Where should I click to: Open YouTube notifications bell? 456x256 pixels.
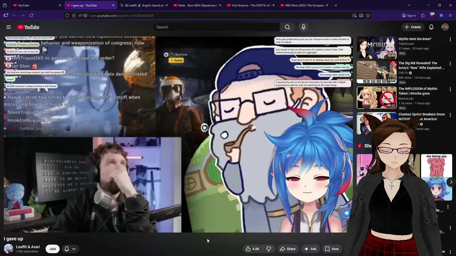click(431, 27)
